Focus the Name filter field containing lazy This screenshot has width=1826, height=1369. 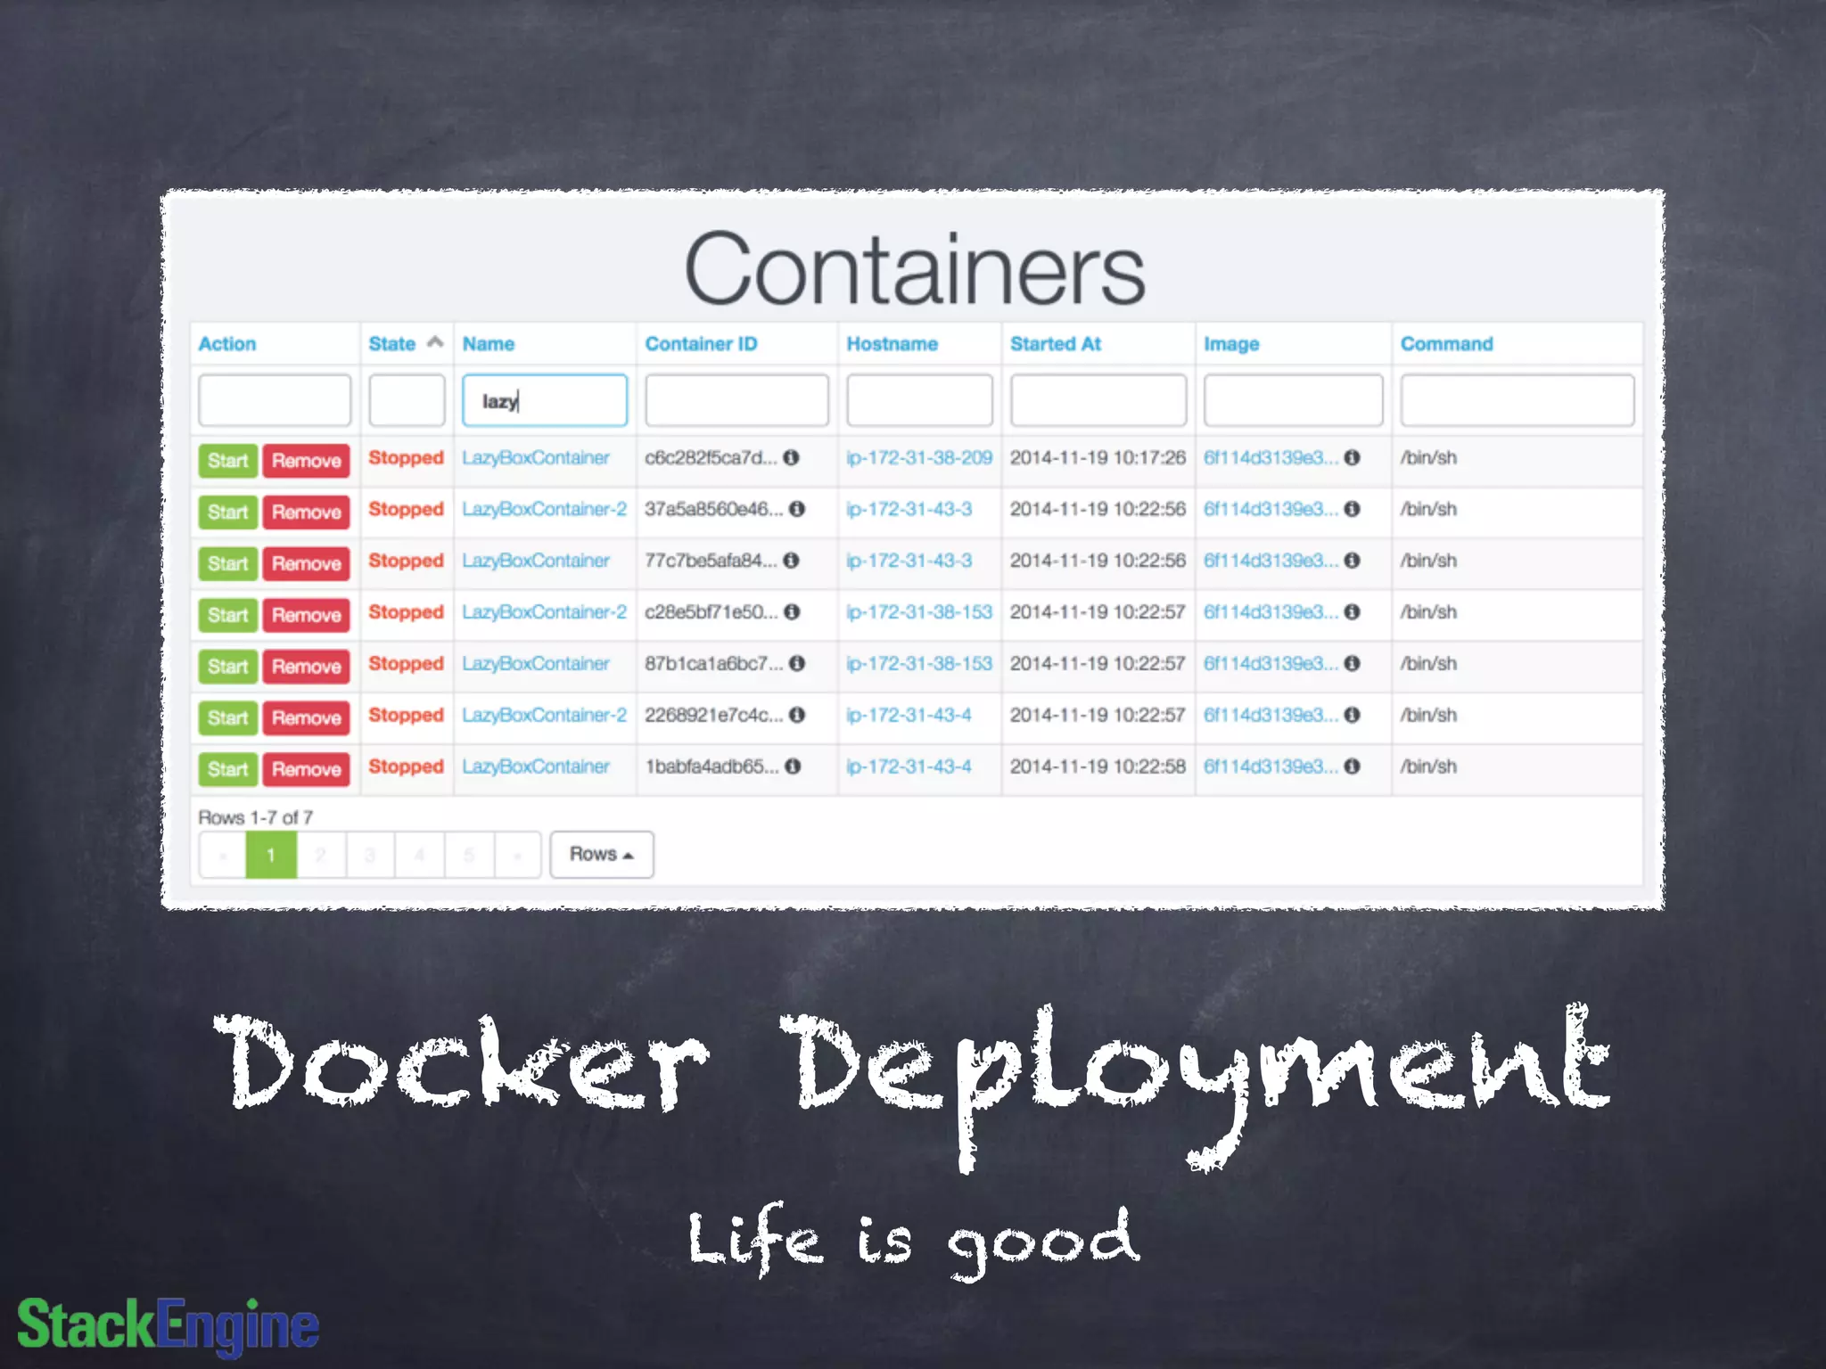[x=545, y=400]
